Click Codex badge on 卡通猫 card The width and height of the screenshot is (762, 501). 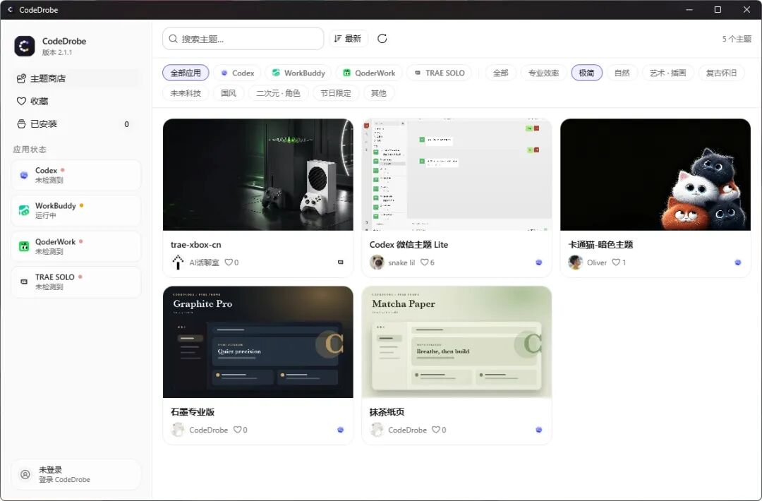738,262
